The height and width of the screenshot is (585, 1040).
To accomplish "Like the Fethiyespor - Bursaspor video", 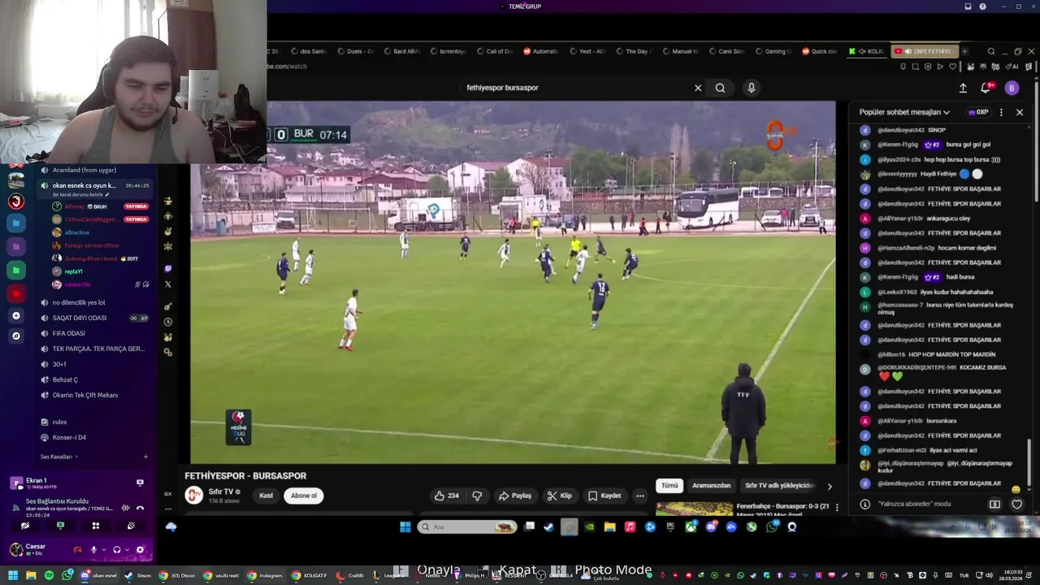I will [447, 496].
